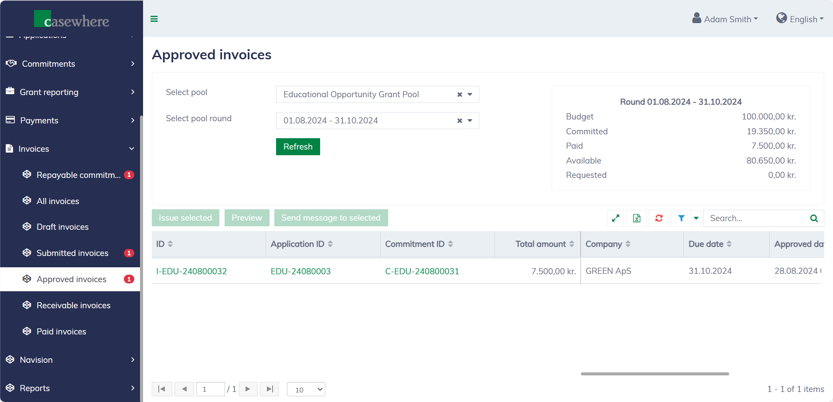Click the red reload grid icon
The height and width of the screenshot is (402, 833).
[x=659, y=218]
